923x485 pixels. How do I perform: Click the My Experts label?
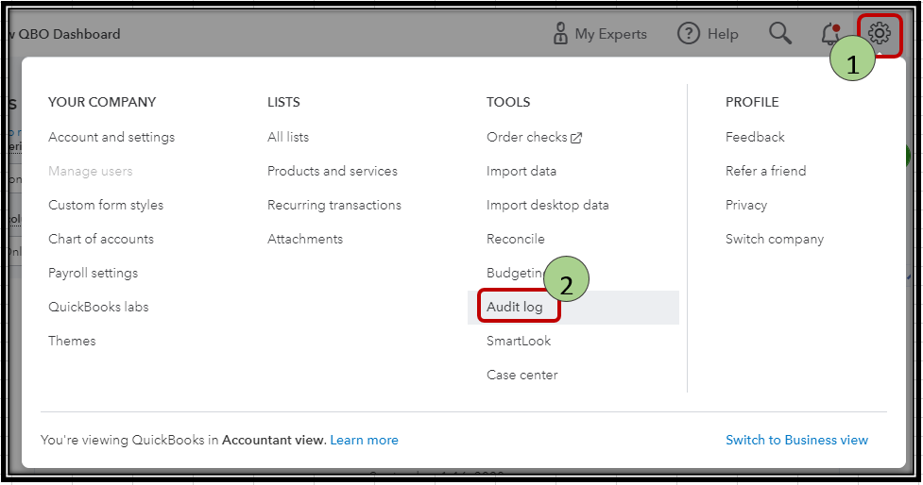tap(611, 34)
